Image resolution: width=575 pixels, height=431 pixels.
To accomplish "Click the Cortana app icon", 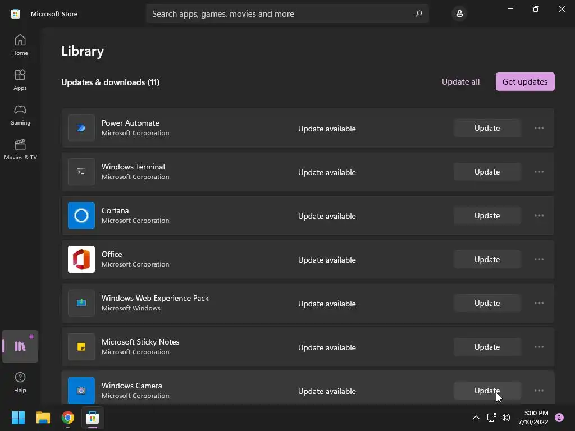I will point(81,215).
